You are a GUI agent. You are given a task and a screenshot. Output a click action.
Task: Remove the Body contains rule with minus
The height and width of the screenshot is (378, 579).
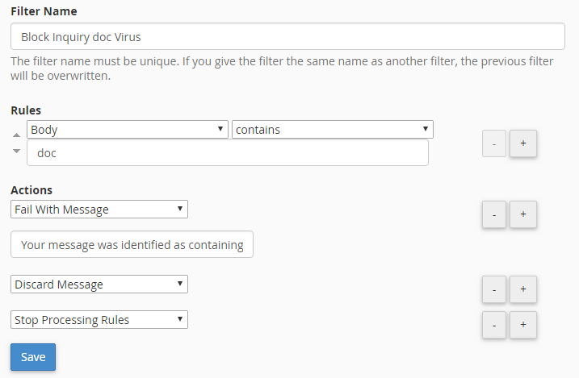494,143
